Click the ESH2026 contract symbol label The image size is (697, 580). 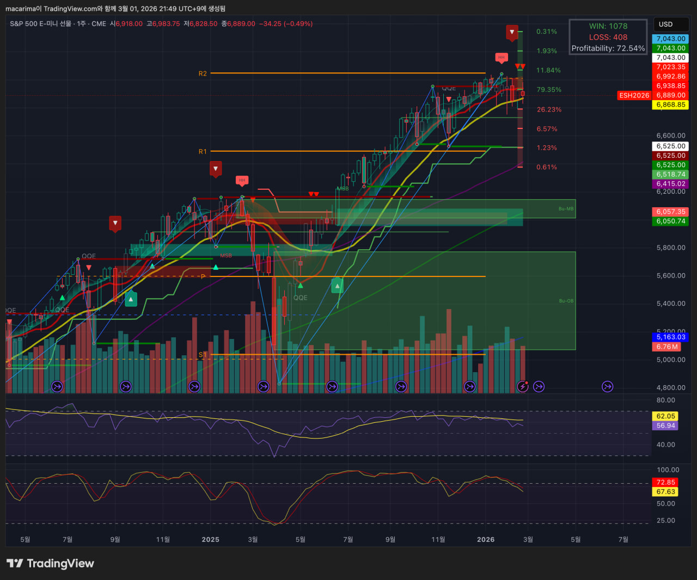pyautogui.click(x=634, y=95)
